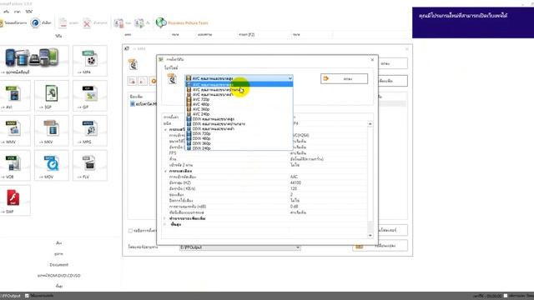Choose the VOB conversion tile

[x=15, y=165]
